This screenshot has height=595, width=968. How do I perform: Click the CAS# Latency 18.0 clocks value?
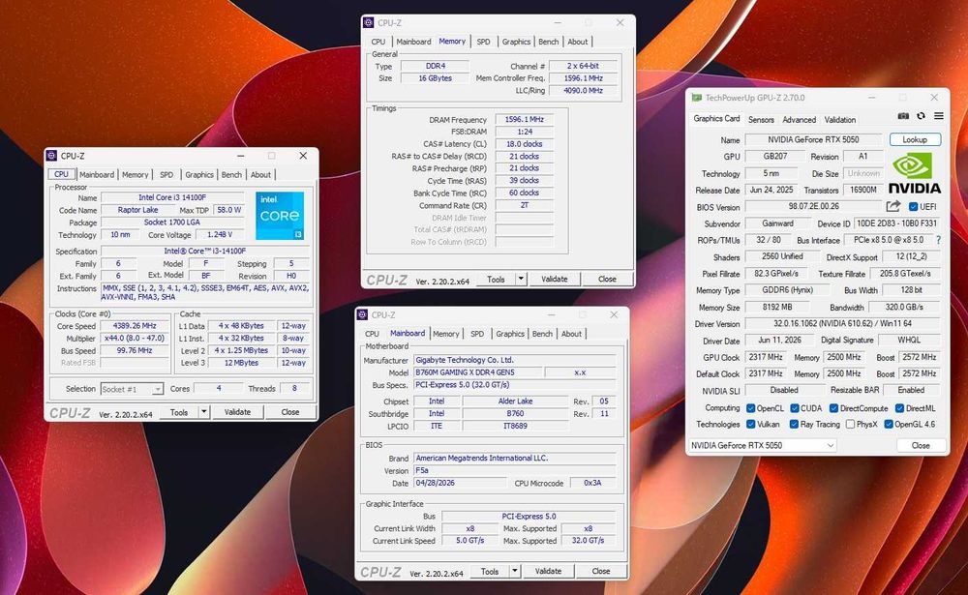click(524, 144)
